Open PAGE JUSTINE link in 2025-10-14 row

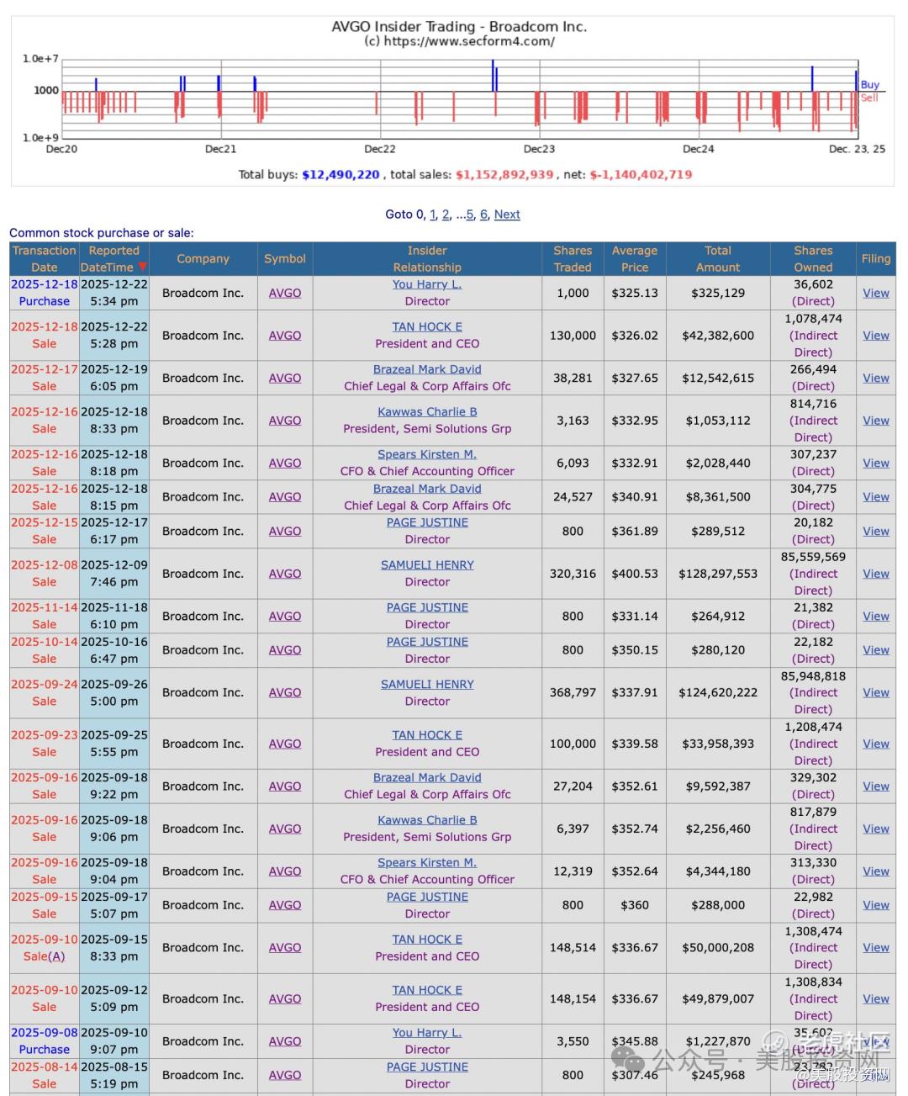[x=427, y=642]
